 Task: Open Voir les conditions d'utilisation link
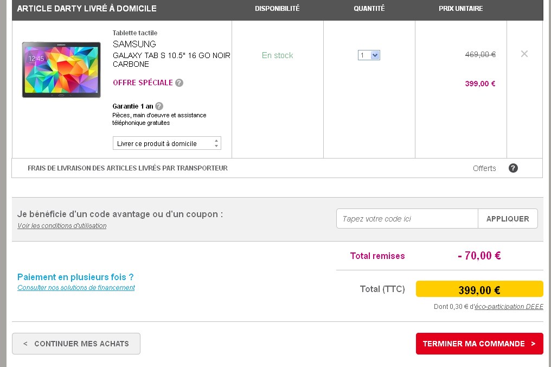click(62, 226)
